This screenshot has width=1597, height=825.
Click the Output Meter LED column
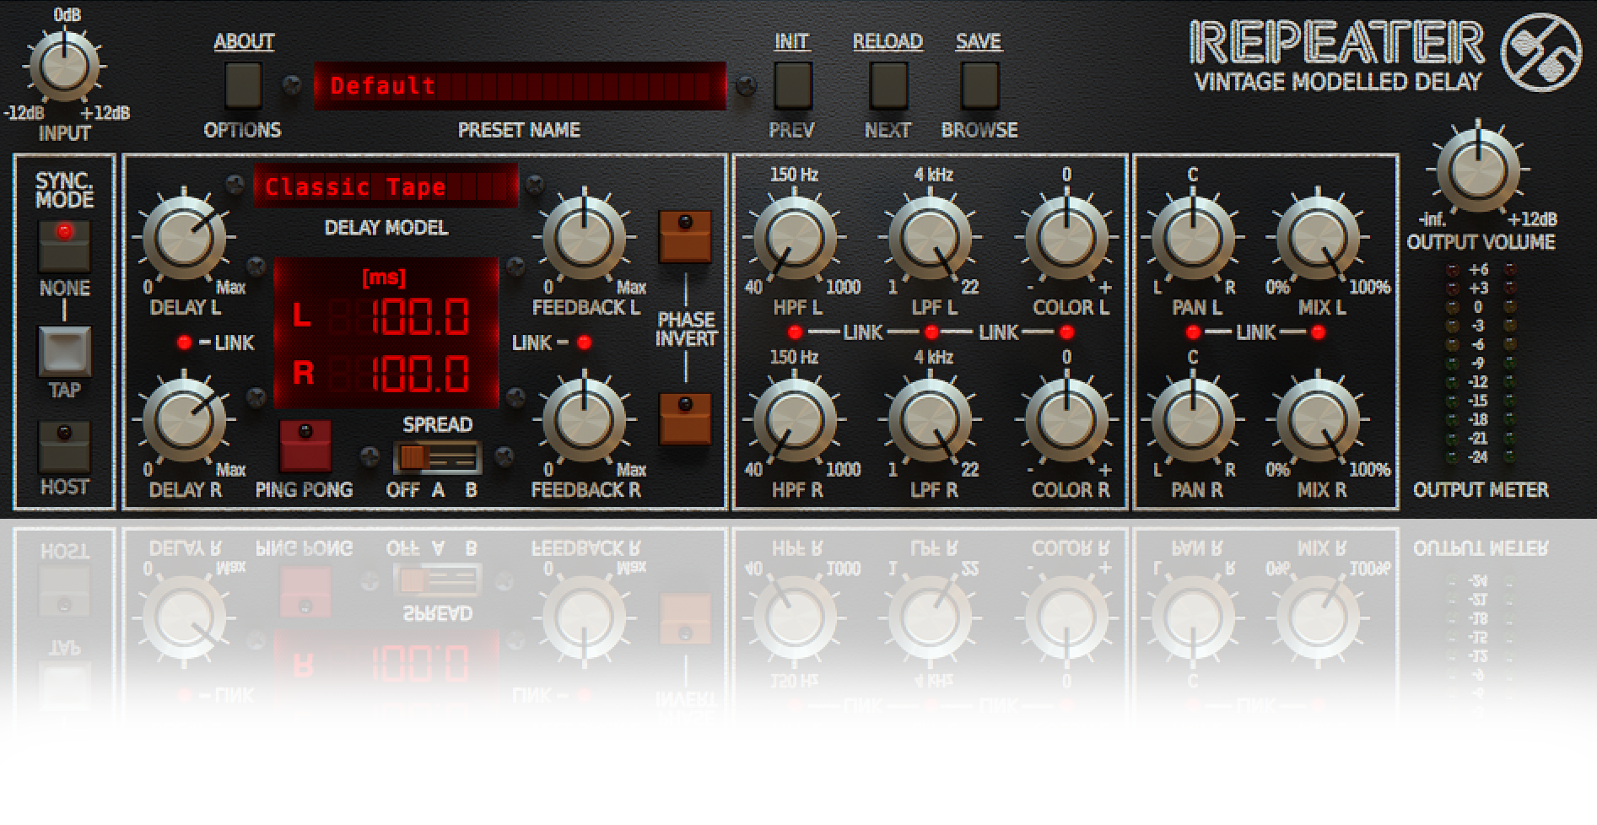coord(1481,364)
